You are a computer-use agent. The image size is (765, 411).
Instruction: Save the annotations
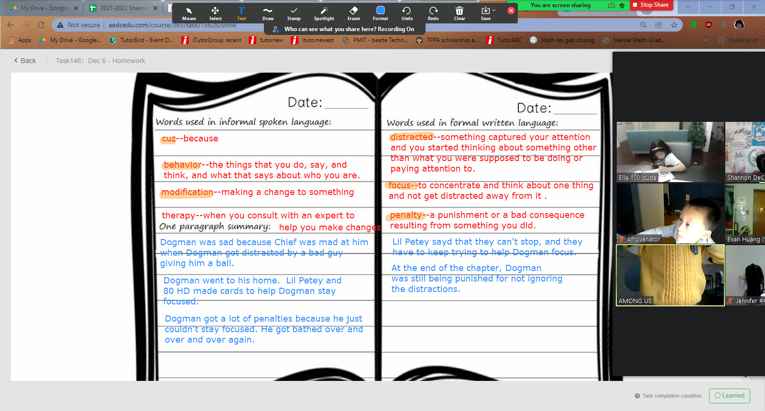coord(485,13)
